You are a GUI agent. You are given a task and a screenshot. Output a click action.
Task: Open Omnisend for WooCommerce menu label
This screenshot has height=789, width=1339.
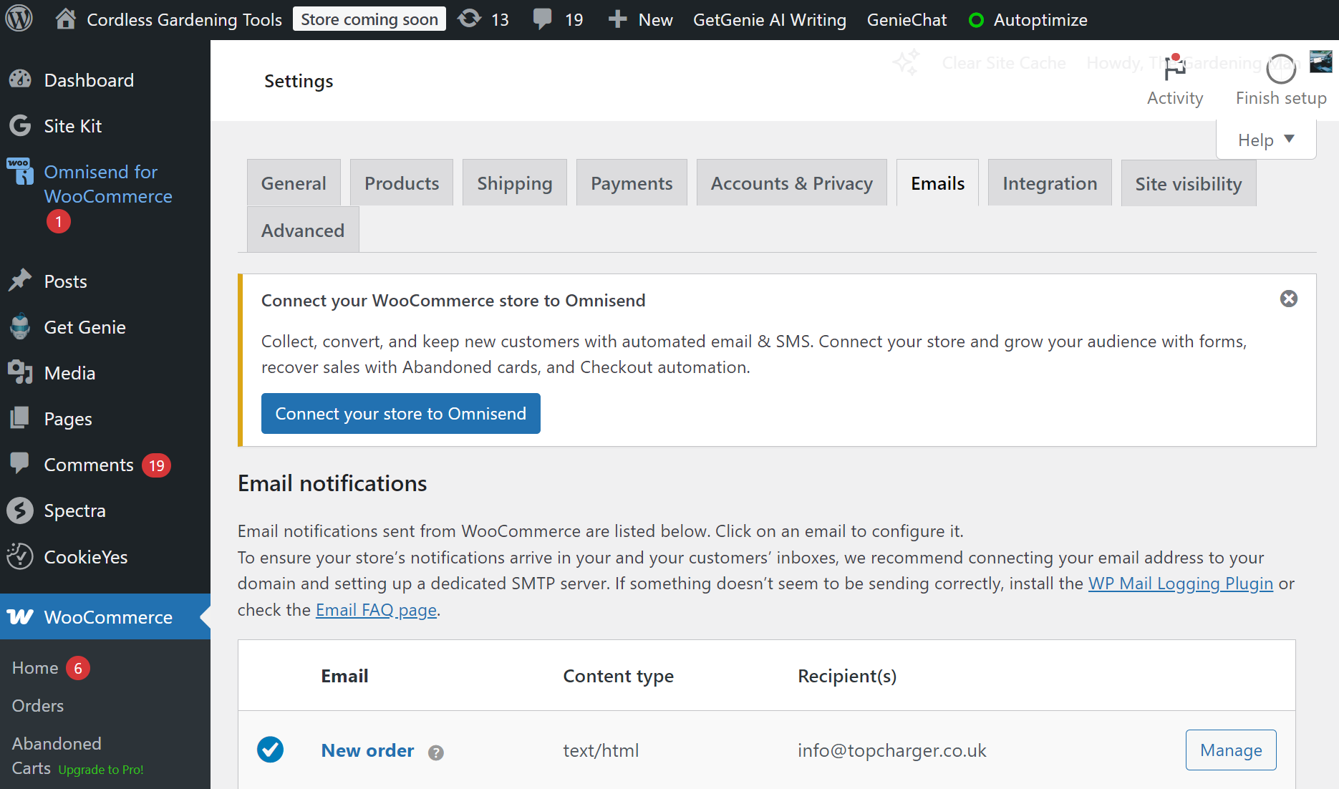pos(108,184)
